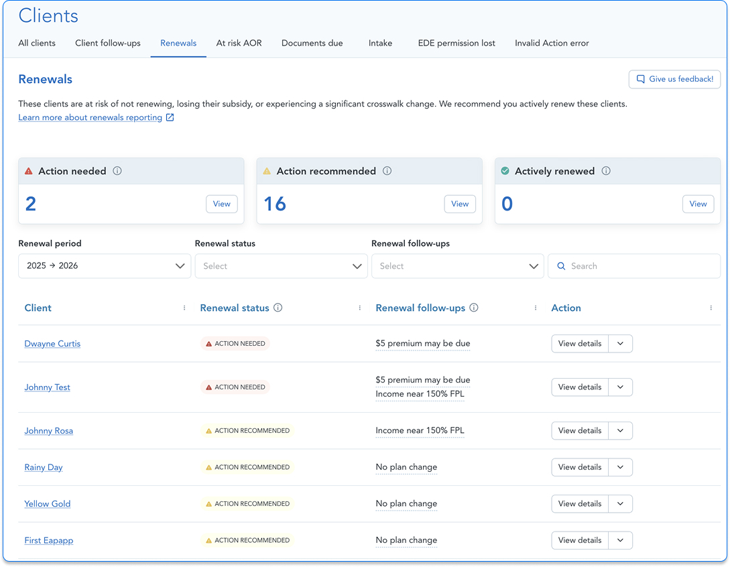
Task: Open the Action column kebab menu
Action: coord(711,308)
